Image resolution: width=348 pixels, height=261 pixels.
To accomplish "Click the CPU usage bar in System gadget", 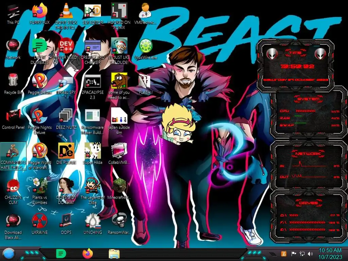I will [x=305, y=111].
